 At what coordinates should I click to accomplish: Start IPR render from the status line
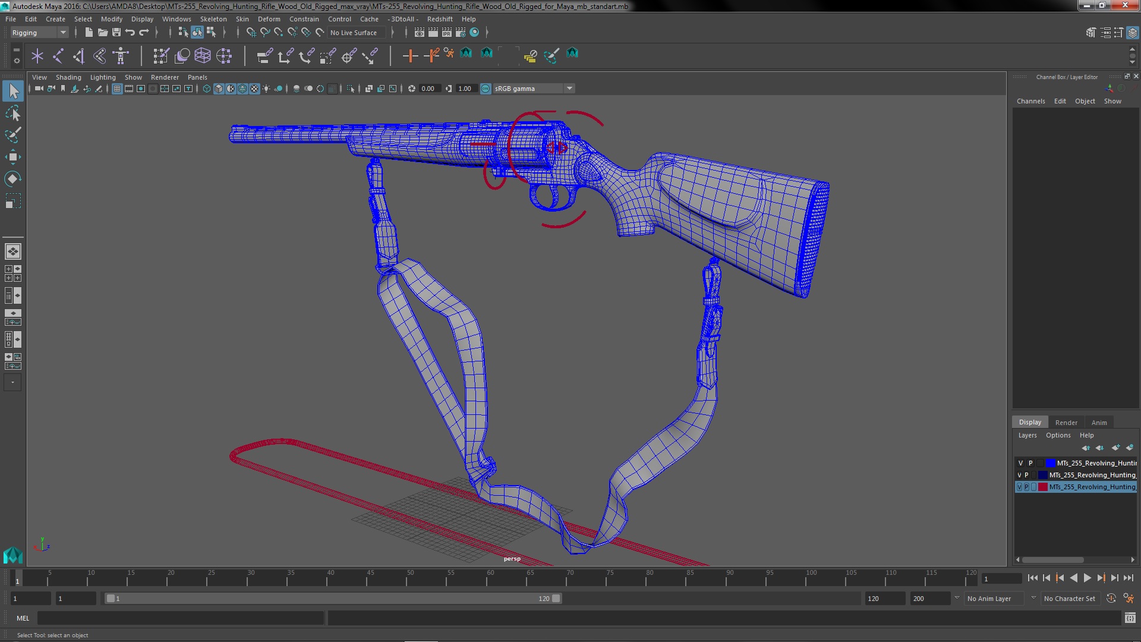(x=447, y=33)
